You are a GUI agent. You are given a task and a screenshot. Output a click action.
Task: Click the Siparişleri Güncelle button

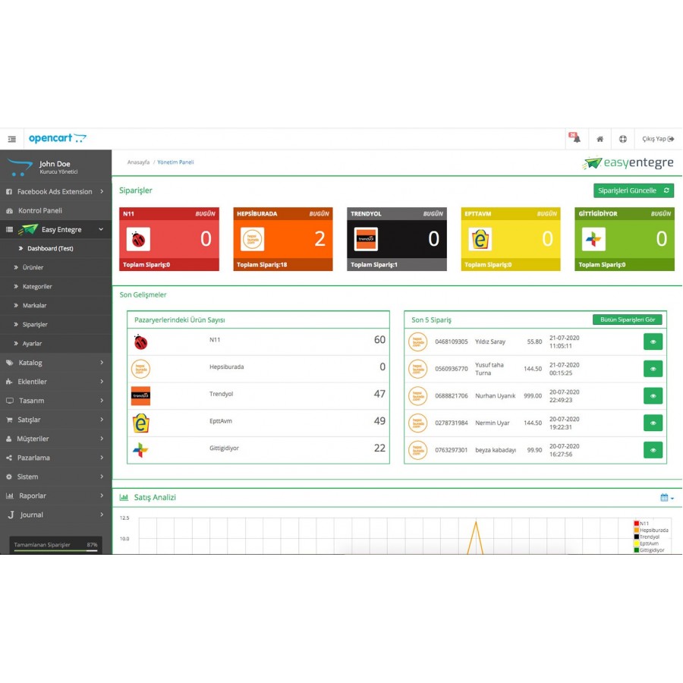tap(634, 190)
